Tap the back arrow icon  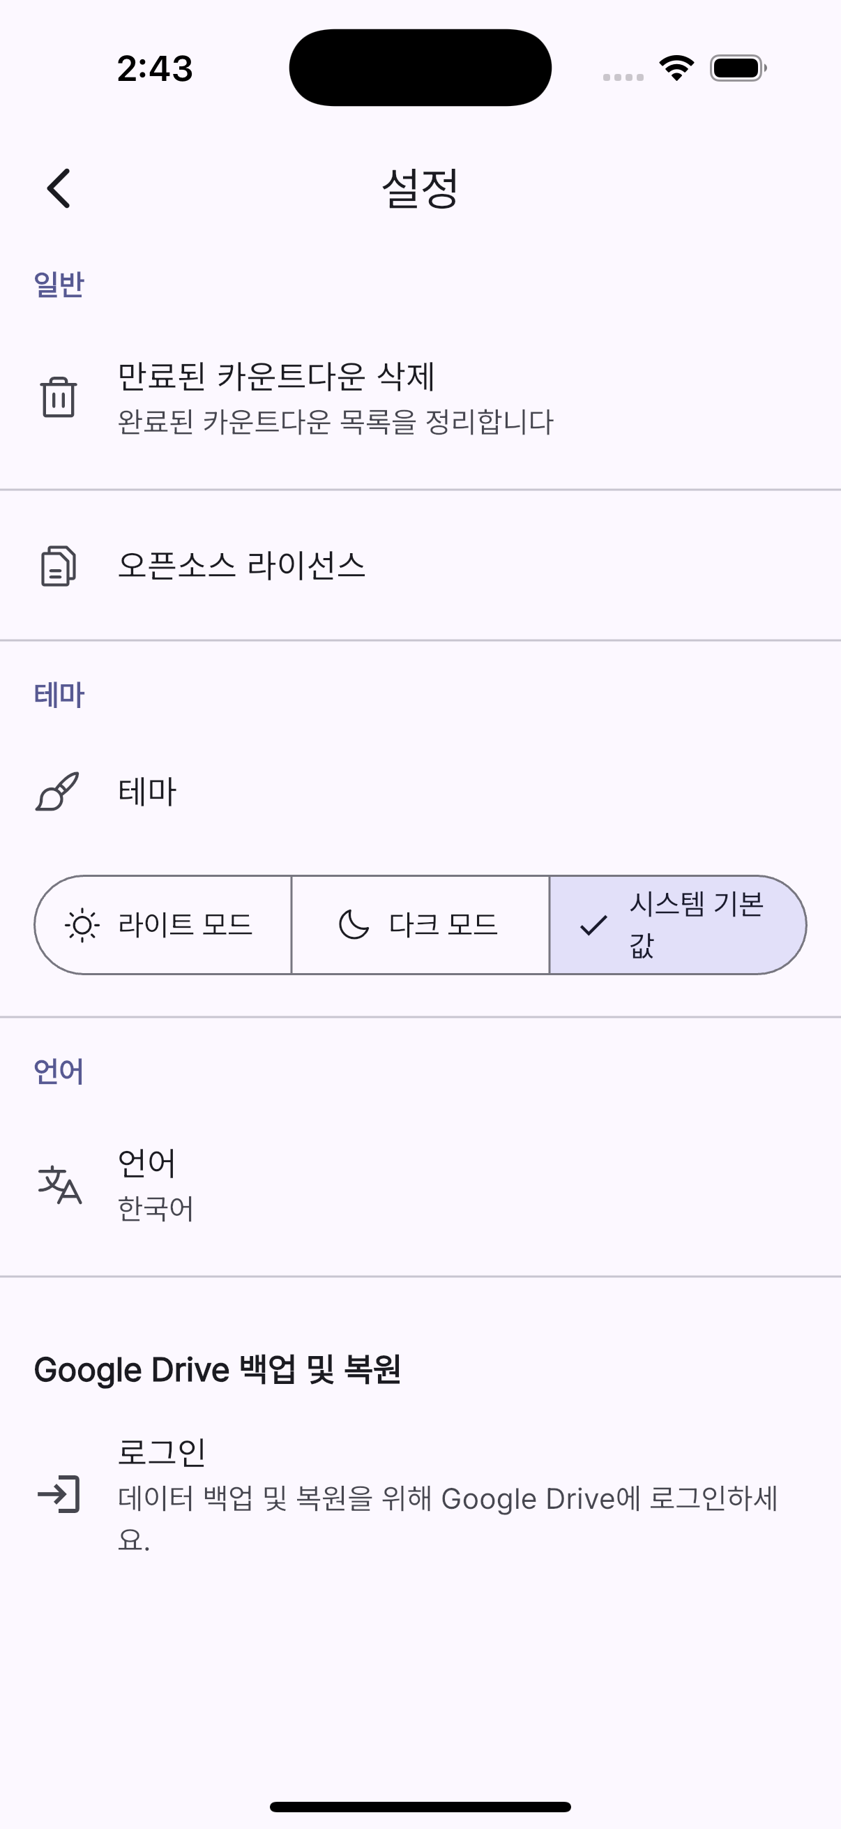tap(59, 188)
